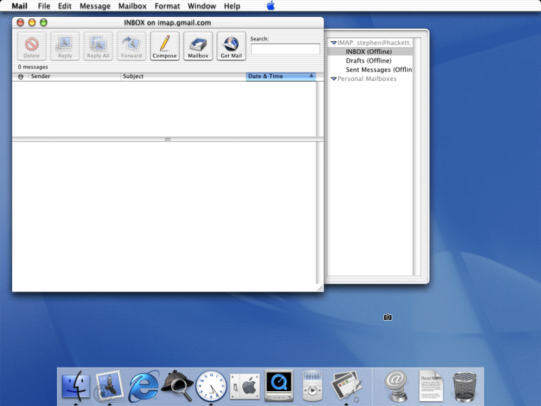Click the green zoom window button

[44, 22]
